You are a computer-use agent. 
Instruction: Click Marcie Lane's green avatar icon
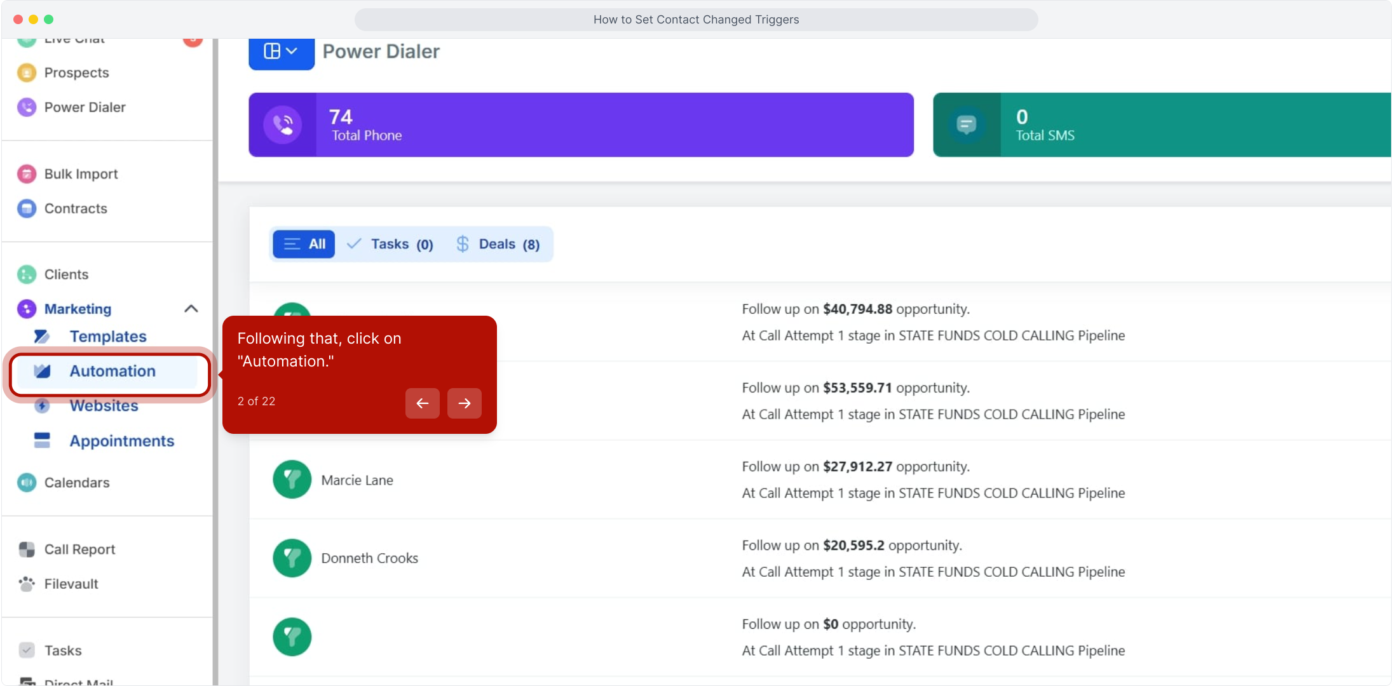tap(292, 480)
